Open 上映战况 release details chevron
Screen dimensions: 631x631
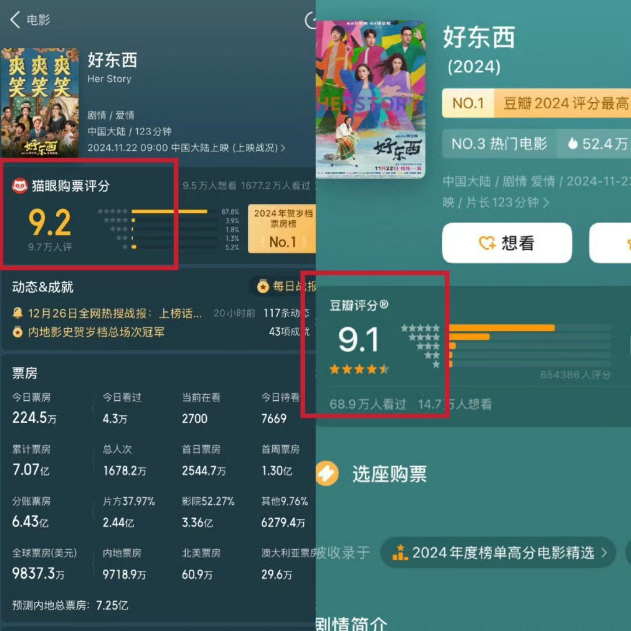[283, 148]
